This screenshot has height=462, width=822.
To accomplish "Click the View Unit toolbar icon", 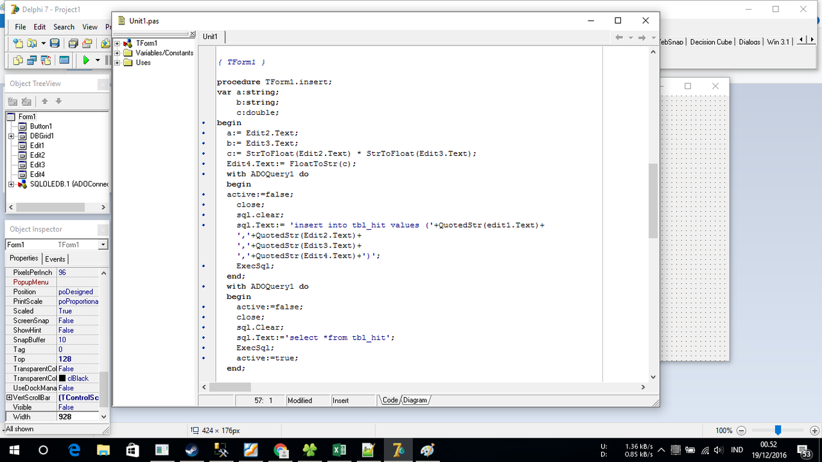I will click(x=17, y=60).
